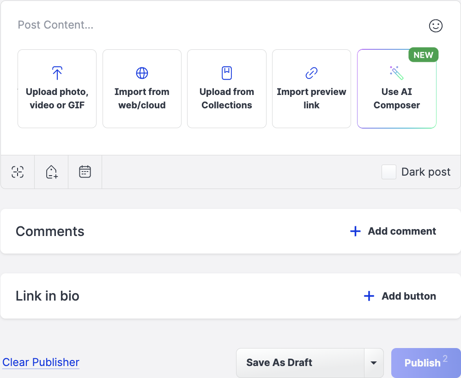This screenshot has width=461, height=378.
Task: Enable the Dark post checkbox
Action: [388, 171]
